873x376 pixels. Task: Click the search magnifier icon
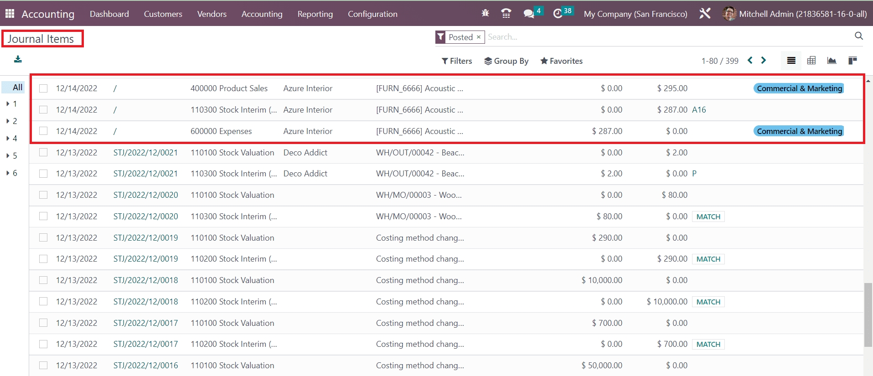tap(858, 36)
